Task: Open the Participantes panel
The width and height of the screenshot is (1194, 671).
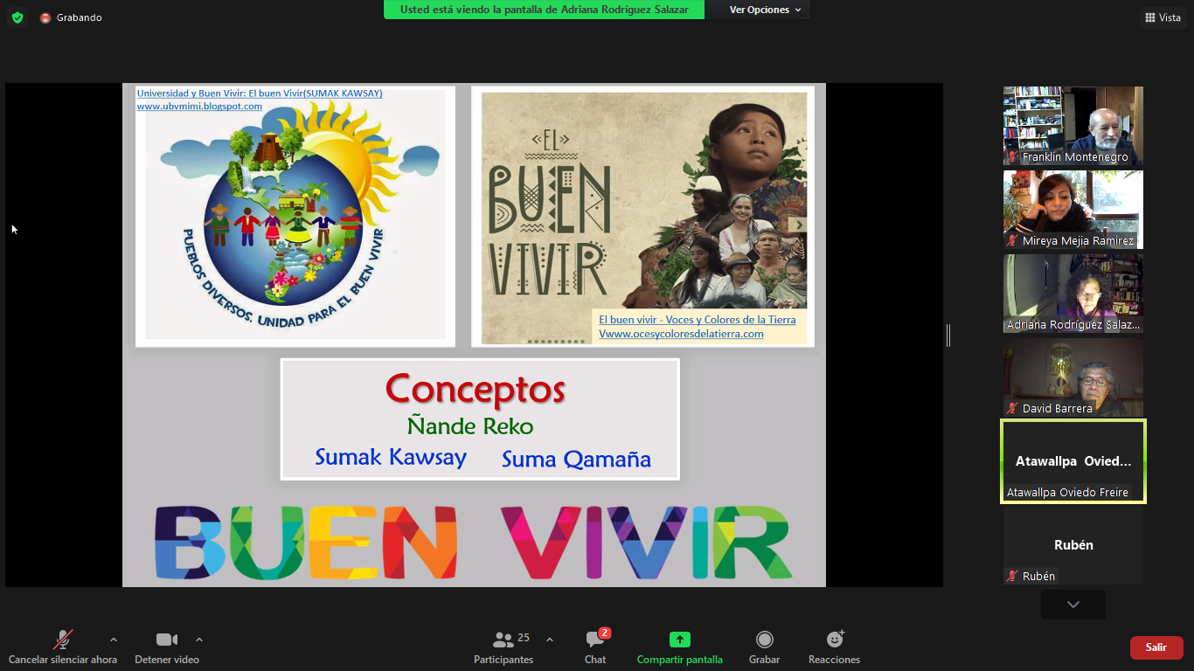Action: [503, 647]
